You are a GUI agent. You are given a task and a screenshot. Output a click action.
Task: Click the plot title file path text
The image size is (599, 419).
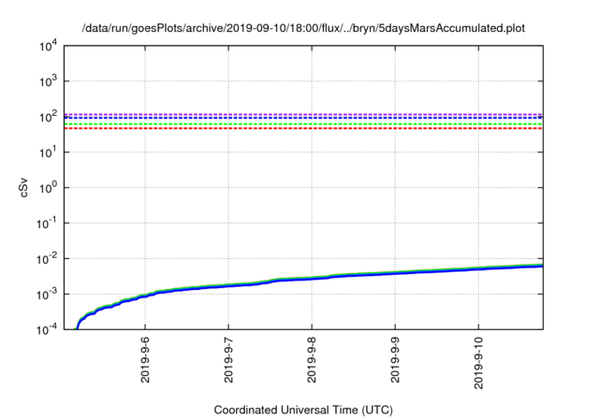303,28
